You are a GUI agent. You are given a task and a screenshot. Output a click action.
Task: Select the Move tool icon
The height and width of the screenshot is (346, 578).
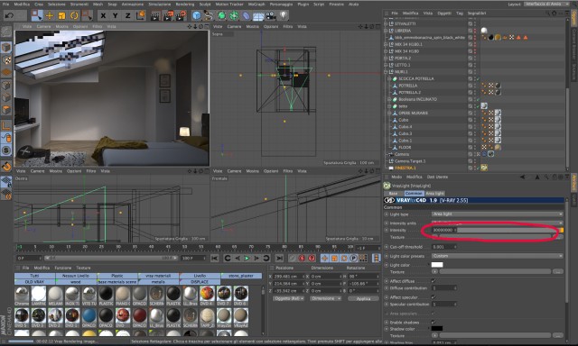coord(50,15)
